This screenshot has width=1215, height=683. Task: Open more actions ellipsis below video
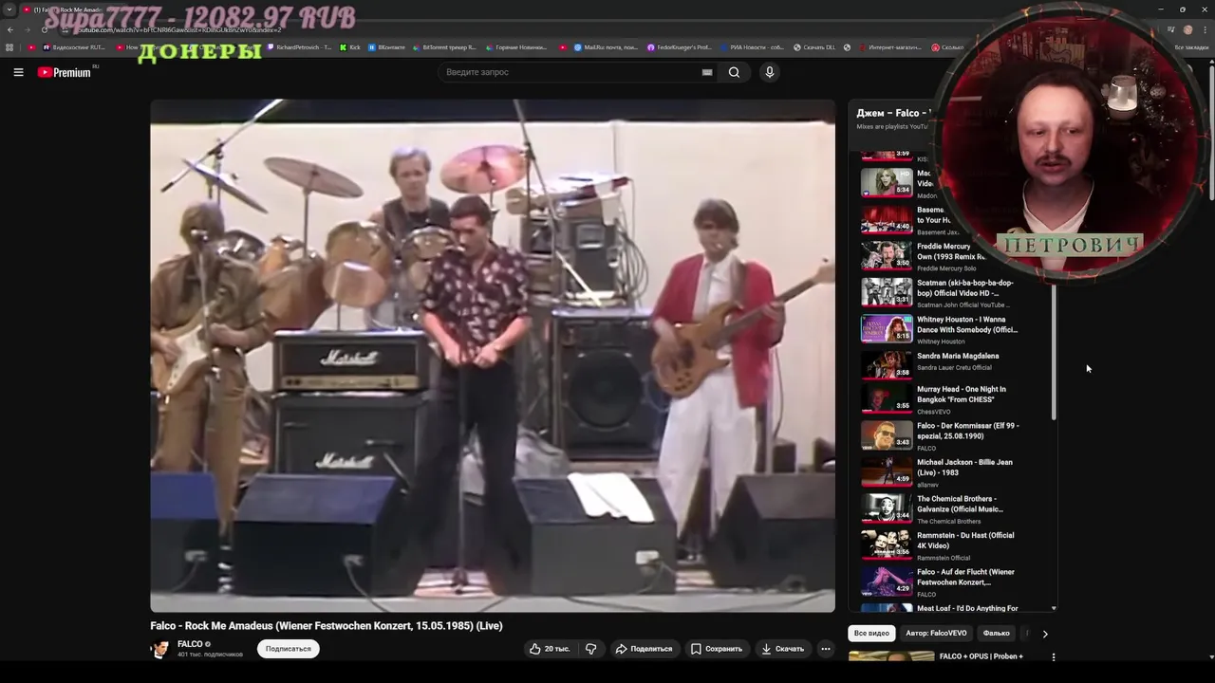pyautogui.click(x=826, y=649)
